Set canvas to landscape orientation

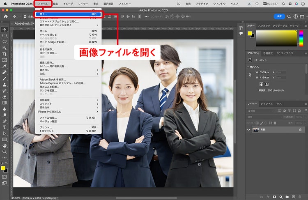(x=267, y=84)
